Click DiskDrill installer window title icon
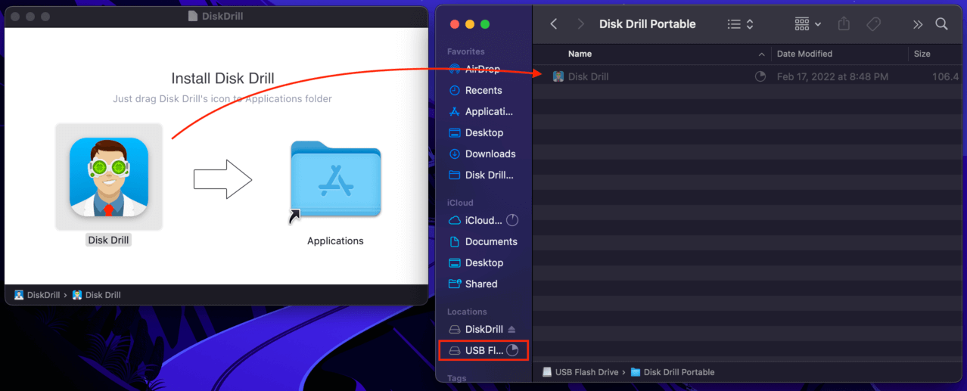The image size is (967, 391). click(x=194, y=16)
